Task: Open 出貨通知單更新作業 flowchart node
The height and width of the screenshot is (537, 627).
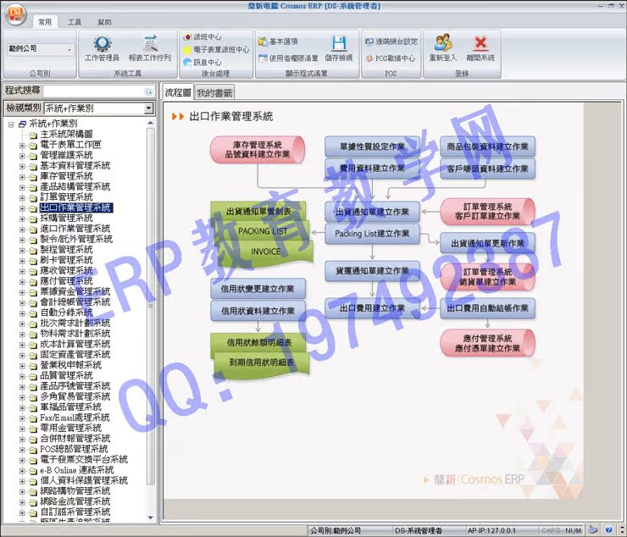Action: click(x=487, y=243)
